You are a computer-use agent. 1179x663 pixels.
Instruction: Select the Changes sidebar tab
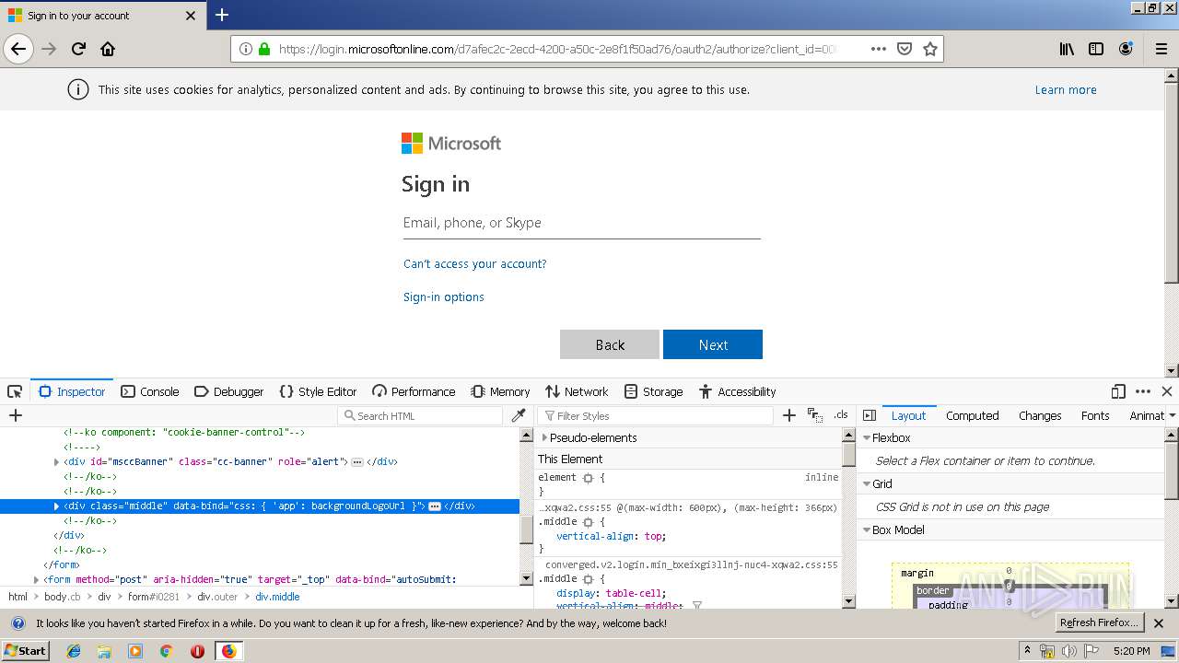(1040, 415)
